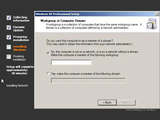160x120 pixels.
Task: Click the orange 'Installing Windows' step label
Action: click(20, 48)
